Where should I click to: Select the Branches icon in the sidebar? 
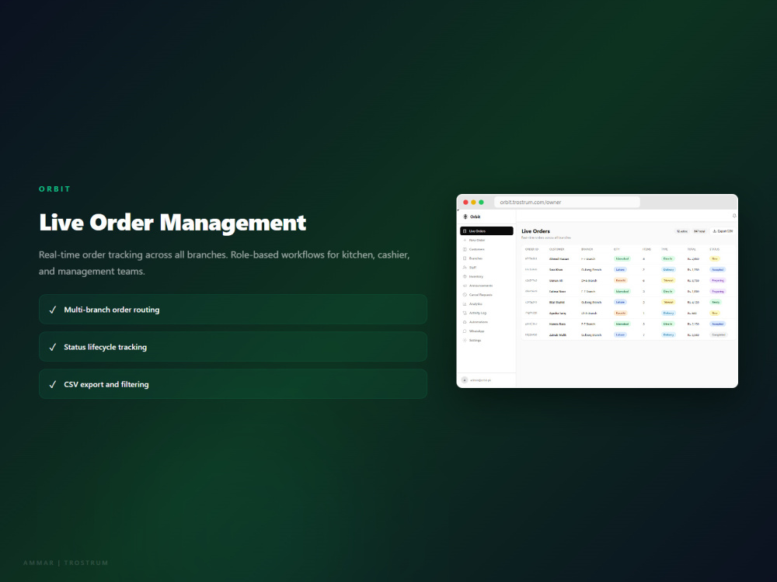[465, 258]
